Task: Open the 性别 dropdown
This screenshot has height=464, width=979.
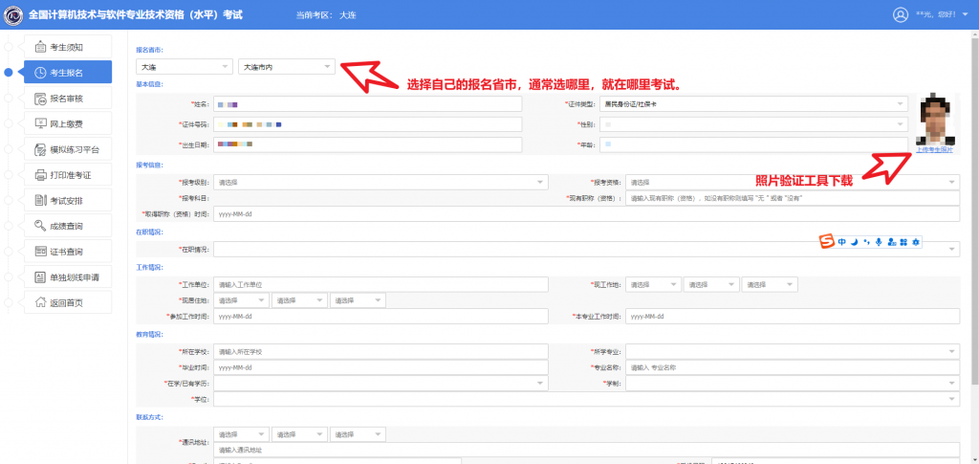Action: pyautogui.click(x=753, y=124)
